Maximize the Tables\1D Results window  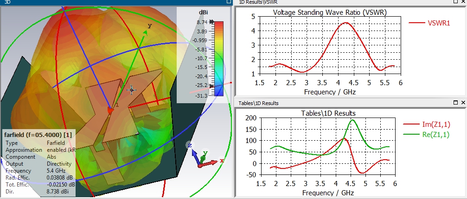[x=456, y=102]
